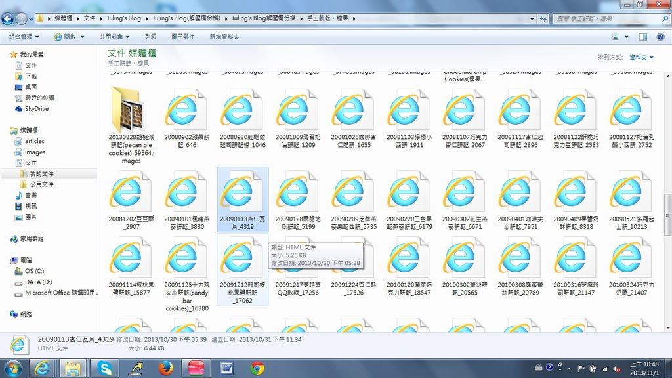Screen dimensions: 672x378
Task: Open Google Chrome from the taskbar
Action: coord(257,368)
